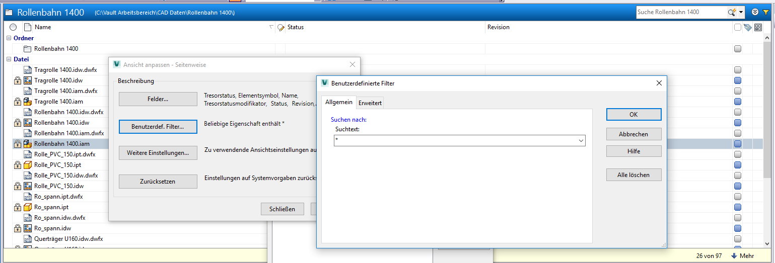
Task: Click the 26 von 97 counter
Action: tap(709, 256)
